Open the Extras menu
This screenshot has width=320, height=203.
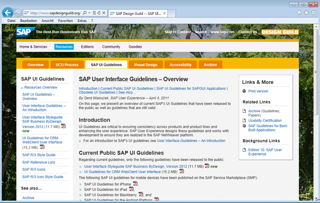[82, 21]
